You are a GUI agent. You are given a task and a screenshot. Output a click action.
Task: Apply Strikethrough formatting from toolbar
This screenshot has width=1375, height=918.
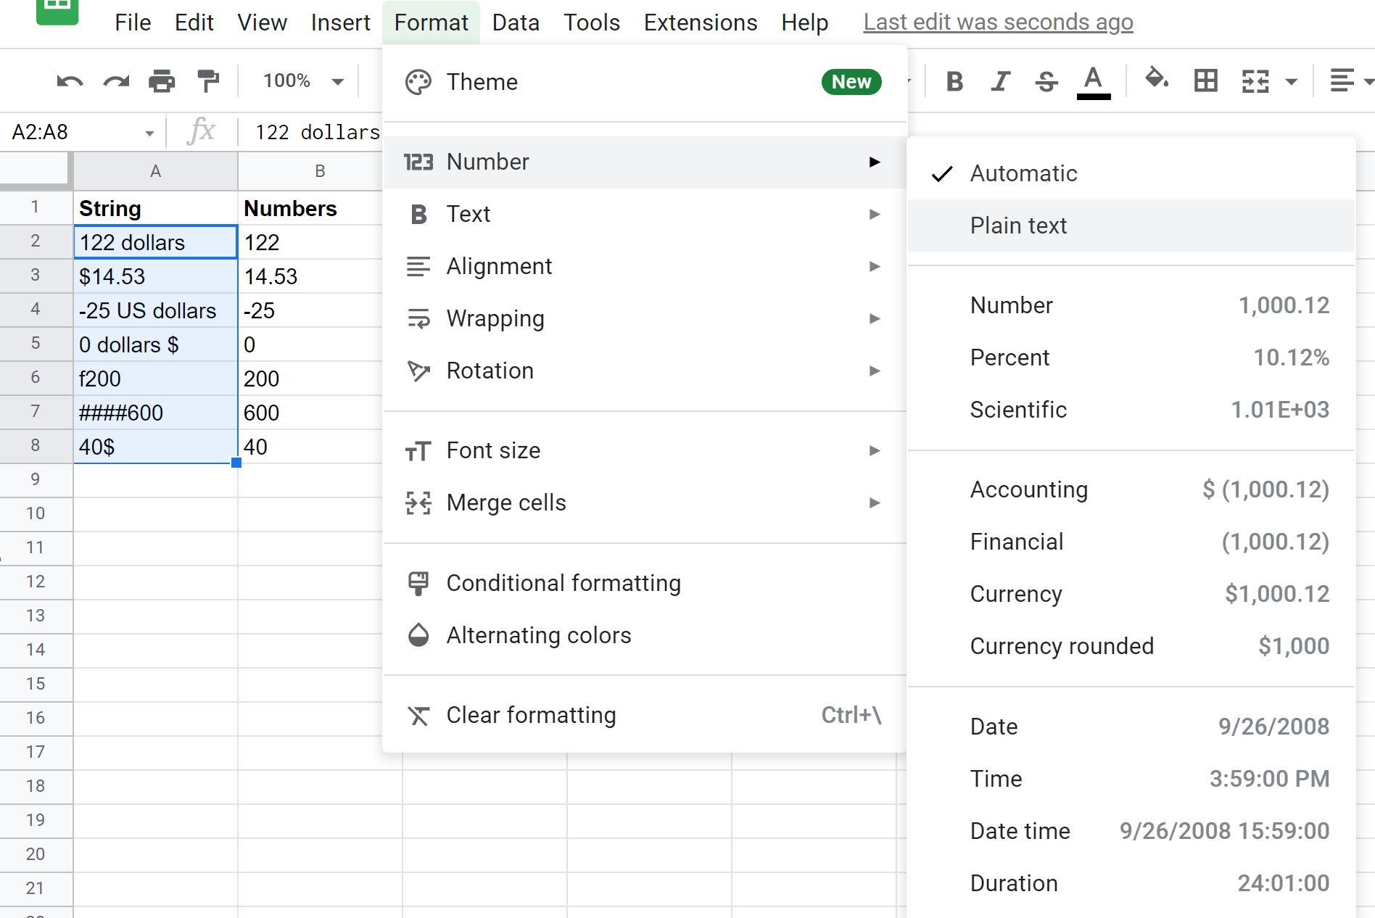(x=1046, y=81)
